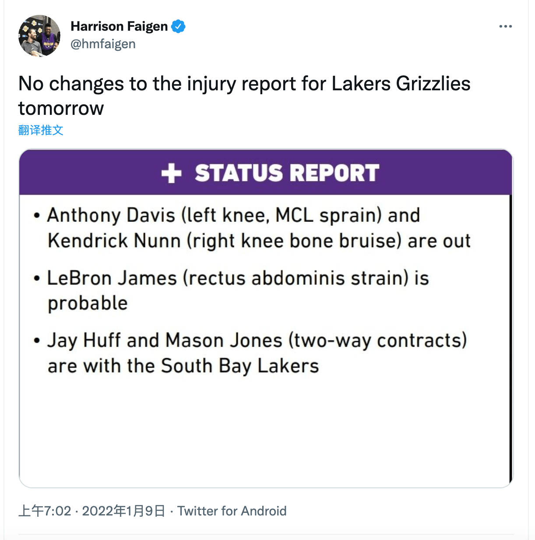Viewport: 535px width, 540px height.
Task: Click the blue verified badge
Action: pyautogui.click(x=178, y=27)
